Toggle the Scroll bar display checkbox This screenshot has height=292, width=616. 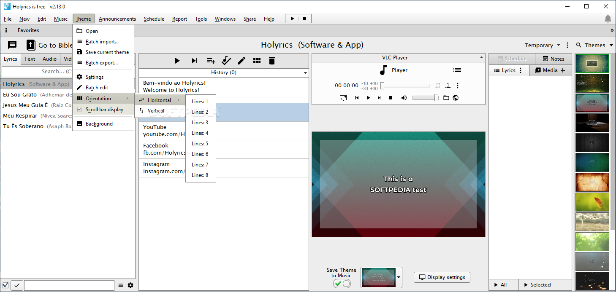pos(79,110)
